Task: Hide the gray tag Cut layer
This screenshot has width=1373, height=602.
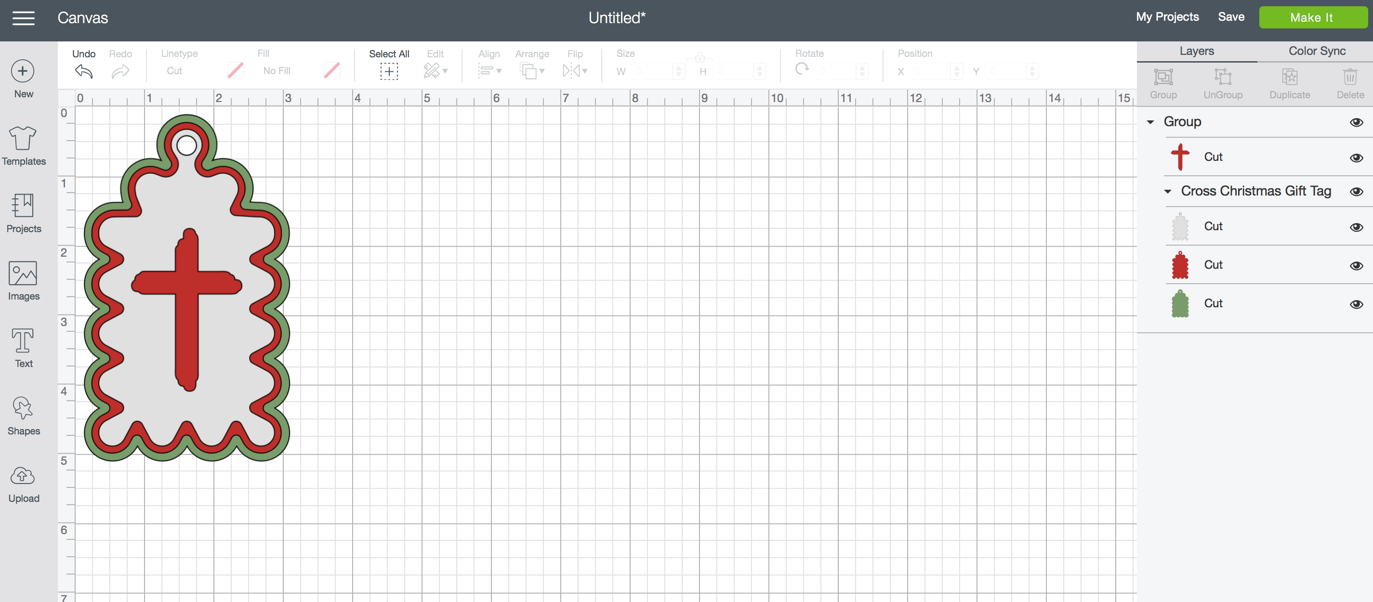Action: [x=1356, y=227]
